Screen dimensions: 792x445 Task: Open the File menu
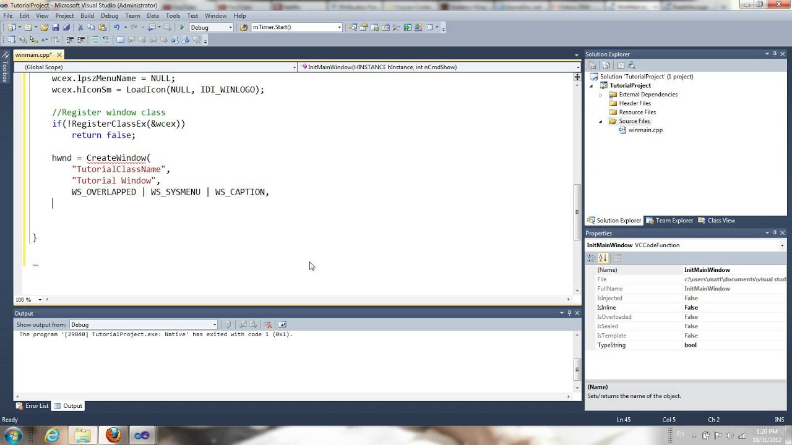(x=7, y=15)
